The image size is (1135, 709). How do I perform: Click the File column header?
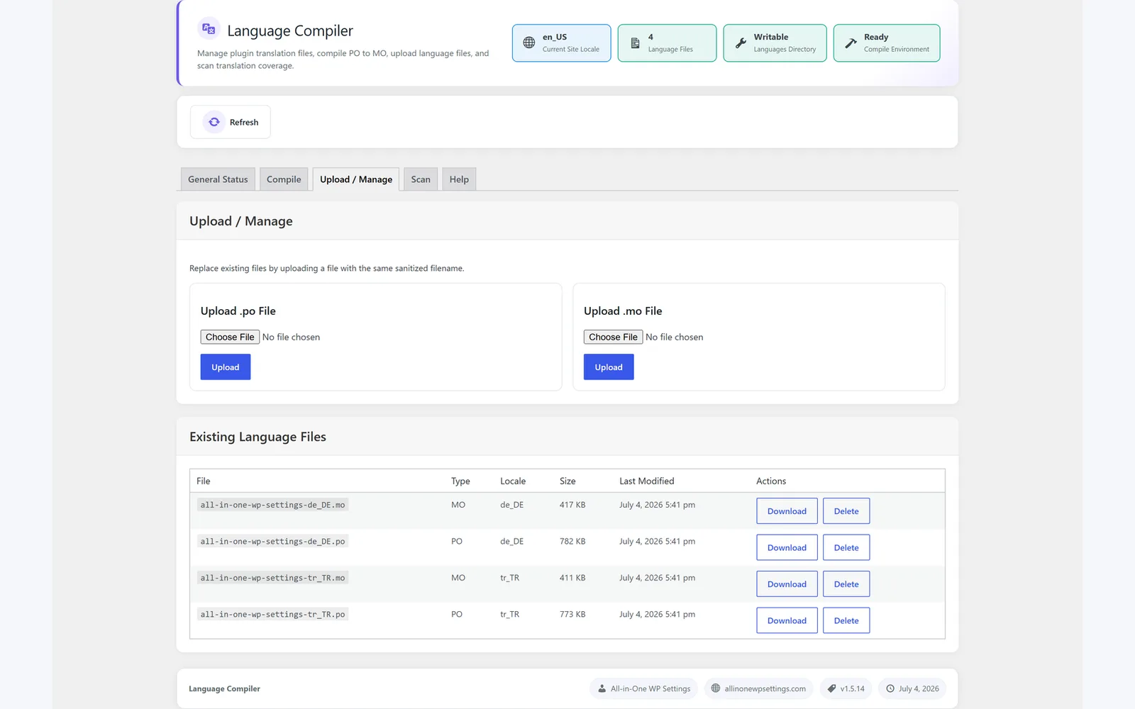[x=204, y=481]
